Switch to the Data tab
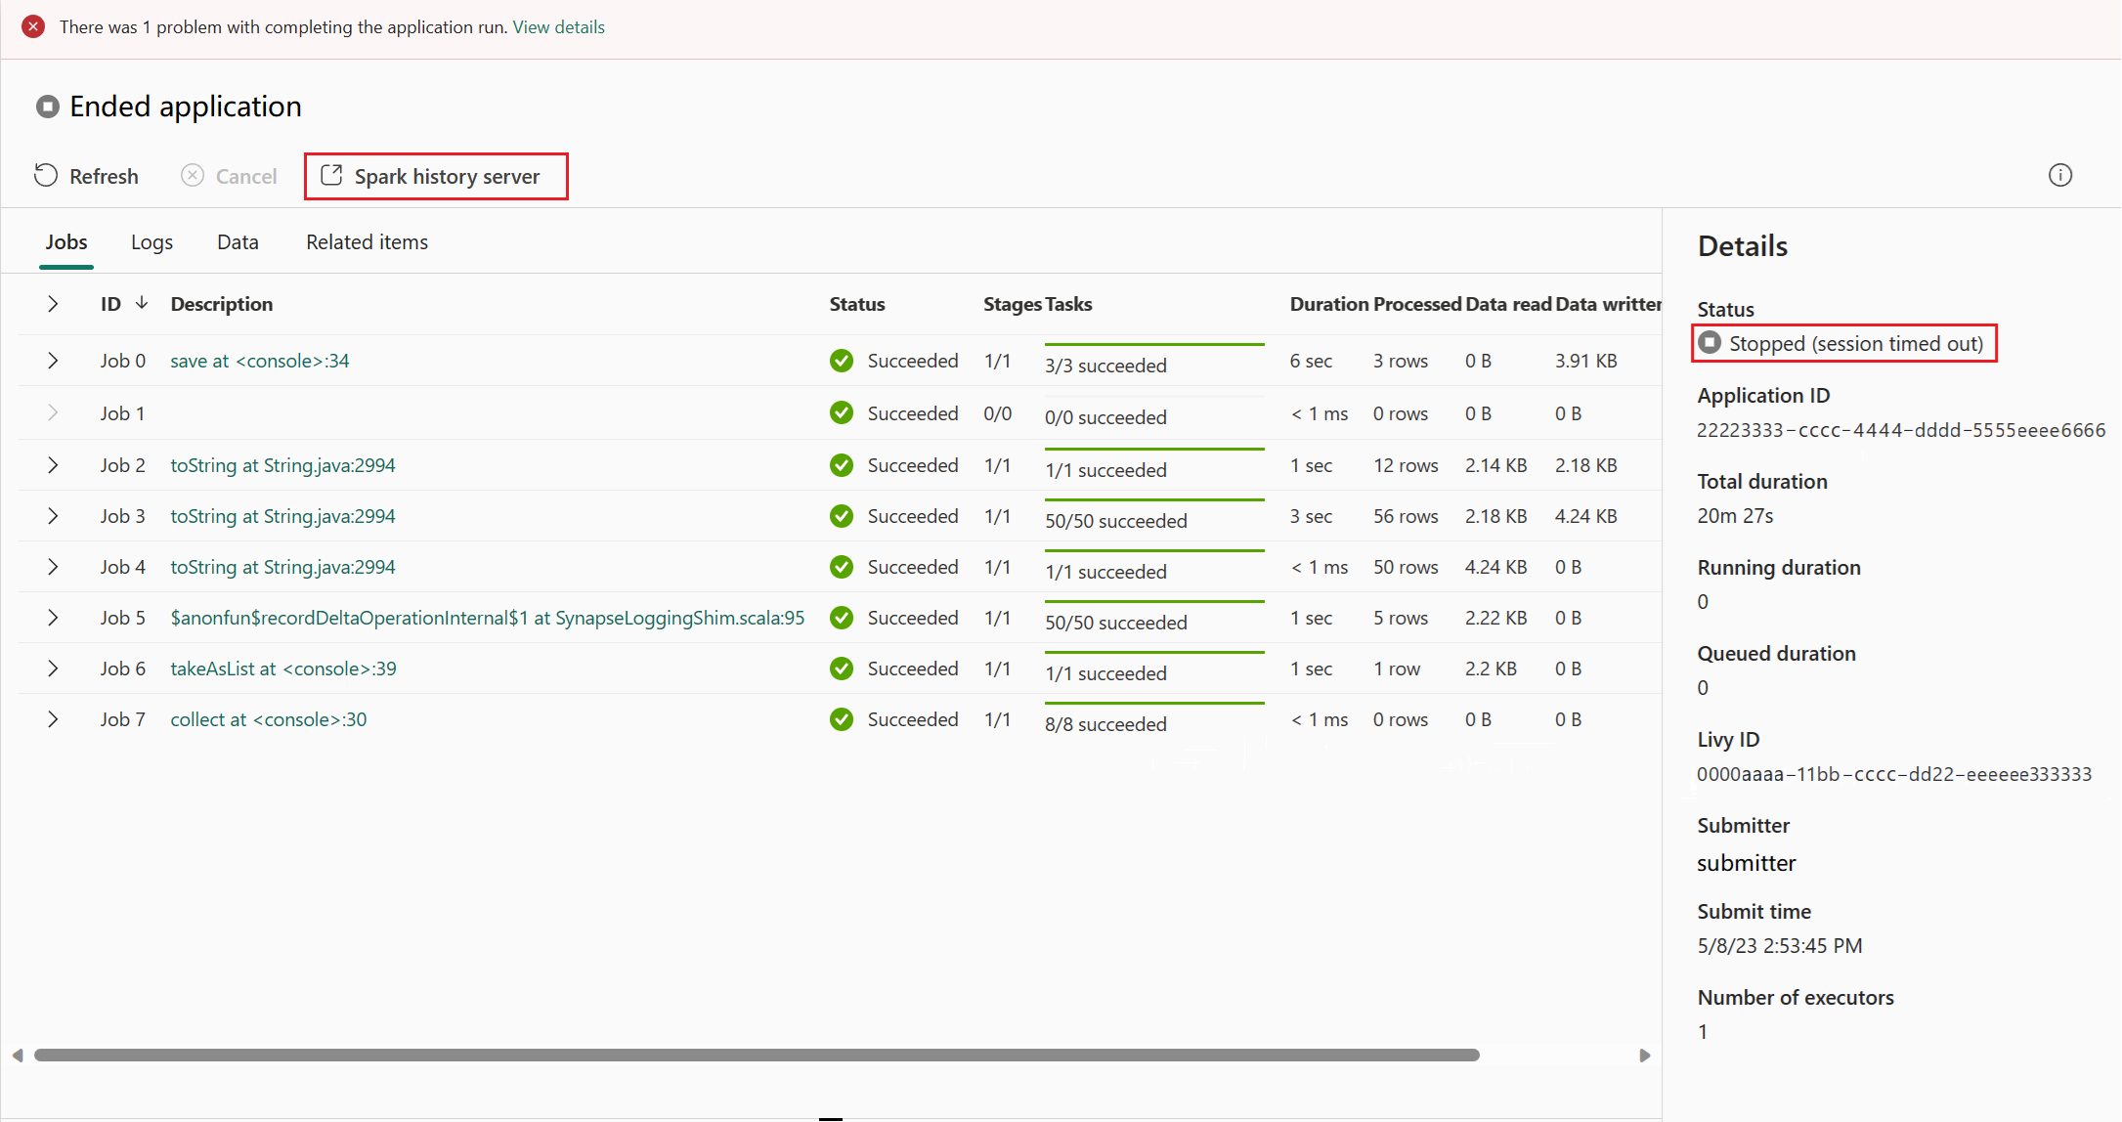 [238, 242]
